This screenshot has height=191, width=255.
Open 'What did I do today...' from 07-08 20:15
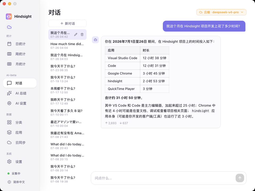coord(67,157)
